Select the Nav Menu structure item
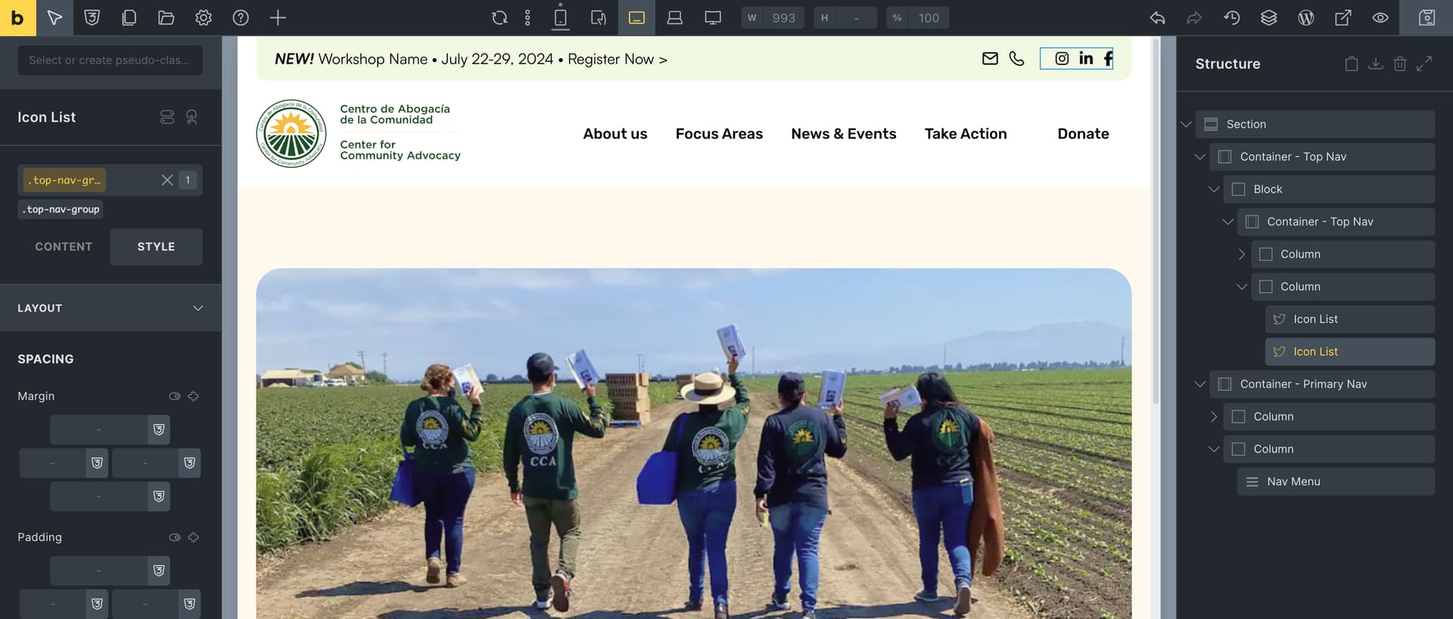The height and width of the screenshot is (619, 1453). click(x=1293, y=481)
